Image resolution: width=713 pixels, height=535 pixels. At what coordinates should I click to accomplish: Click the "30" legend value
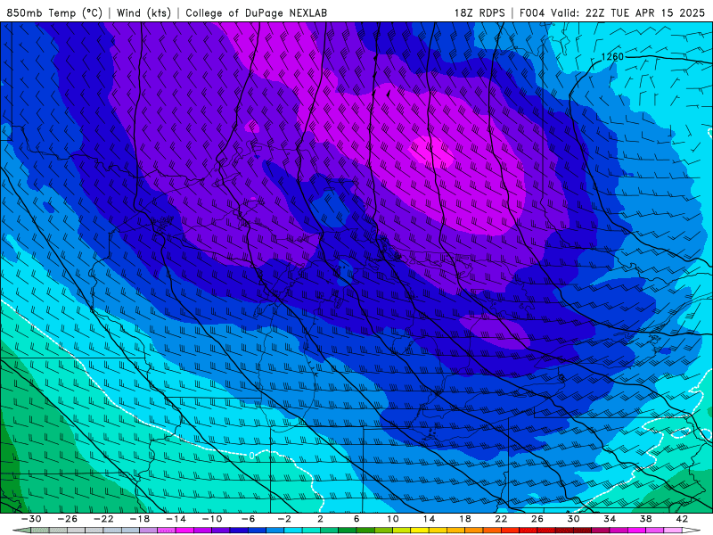[x=573, y=519]
